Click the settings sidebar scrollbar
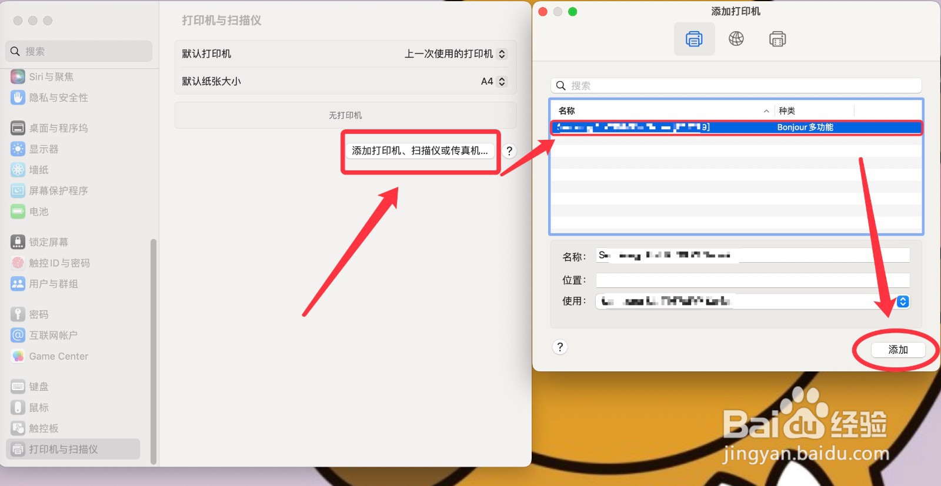Screen dimensions: 941x486 point(154,351)
